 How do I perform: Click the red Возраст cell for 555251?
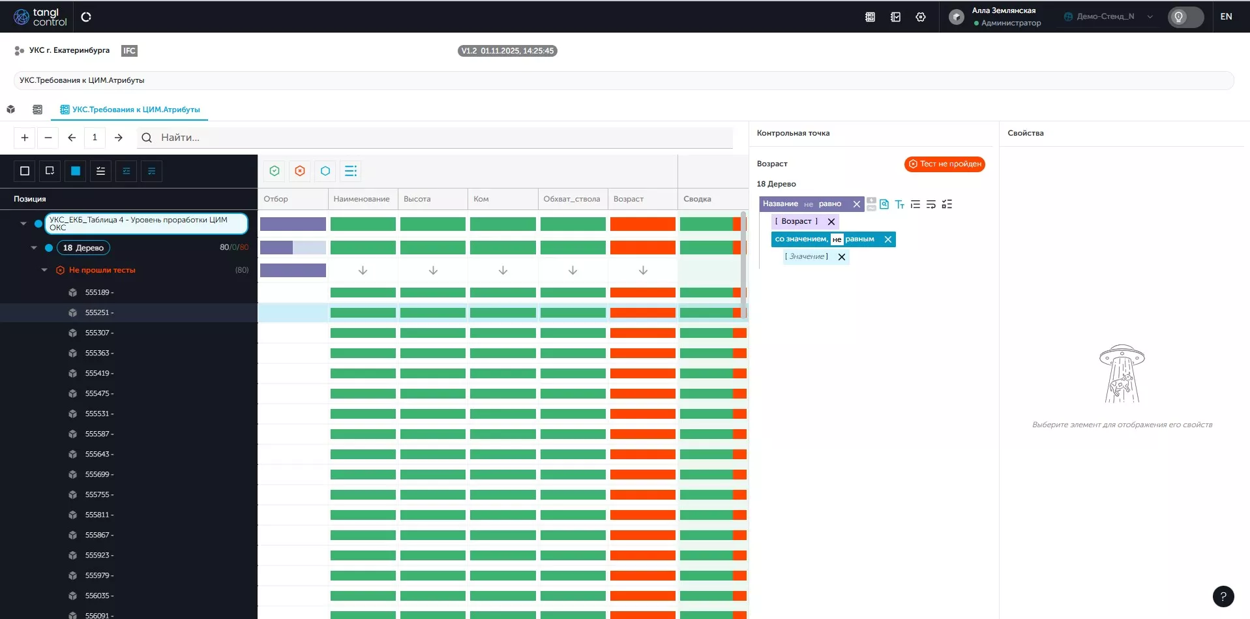click(642, 313)
